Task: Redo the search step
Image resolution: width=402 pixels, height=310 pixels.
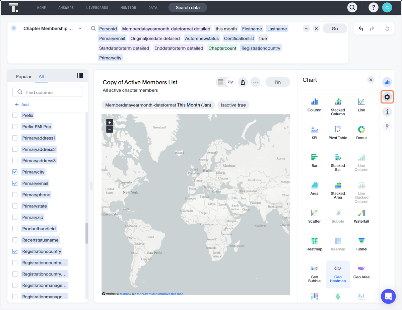Action: coord(372,28)
